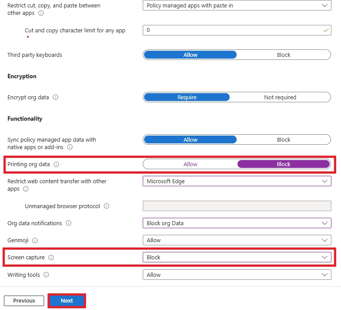This screenshot has width=341, height=310.
Task: Open Genmoji info icon
Action: pos(35,240)
